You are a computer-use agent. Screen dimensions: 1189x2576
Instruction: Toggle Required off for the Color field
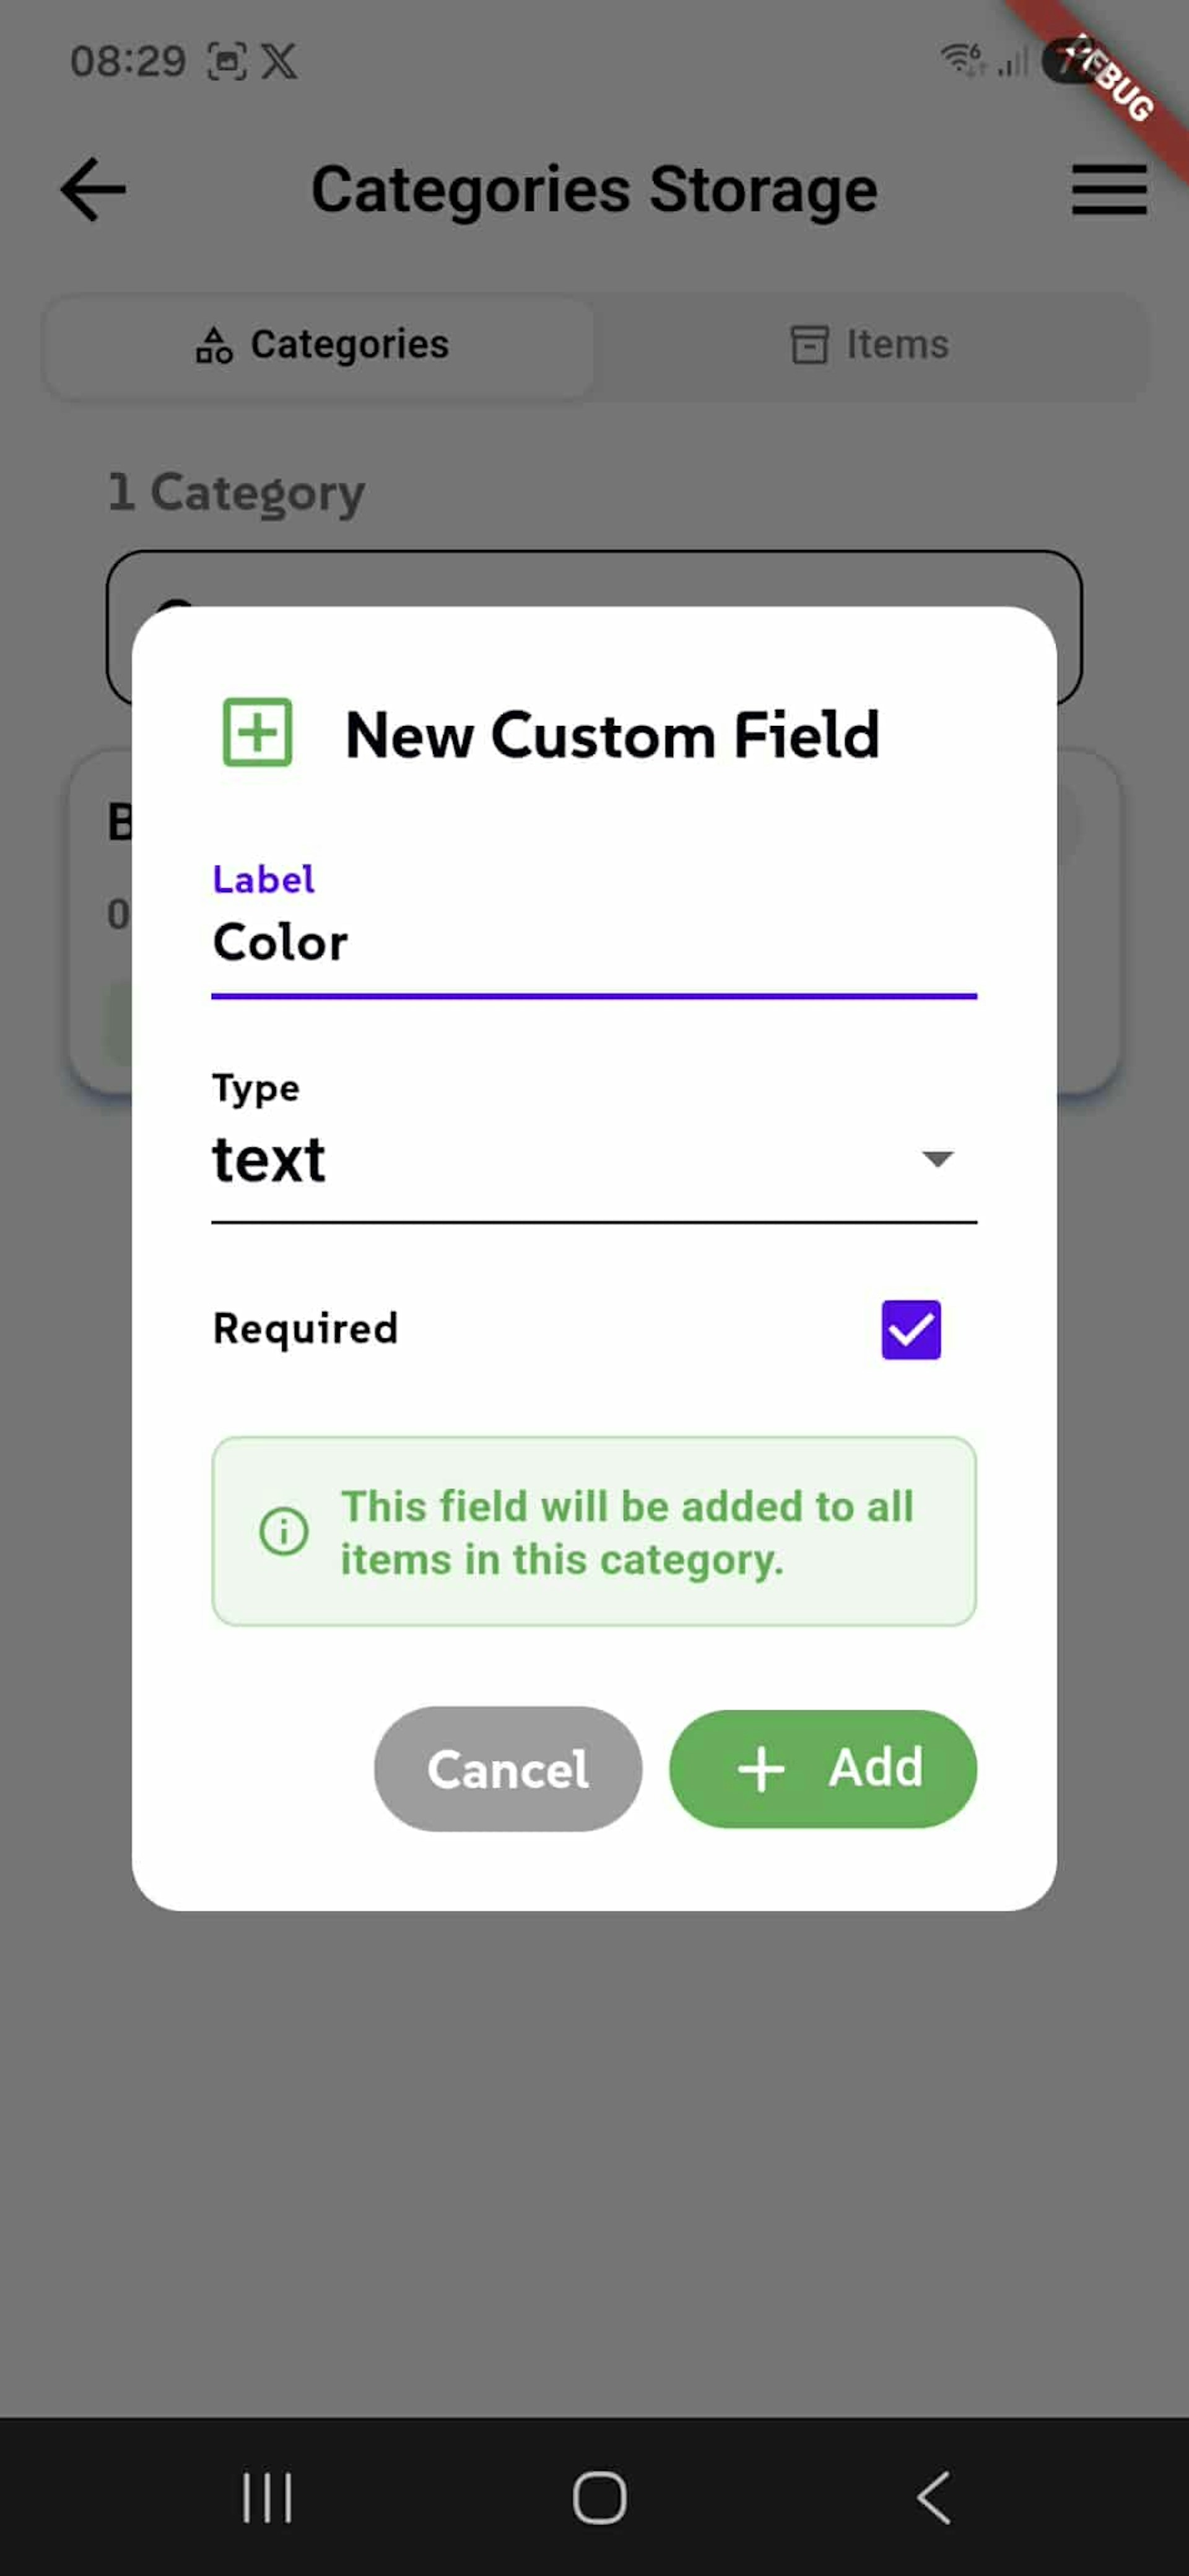click(x=910, y=1328)
